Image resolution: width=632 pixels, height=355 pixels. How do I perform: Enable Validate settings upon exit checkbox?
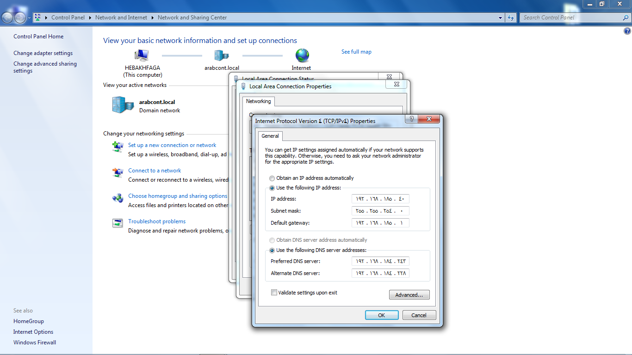(x=274, y=293)
